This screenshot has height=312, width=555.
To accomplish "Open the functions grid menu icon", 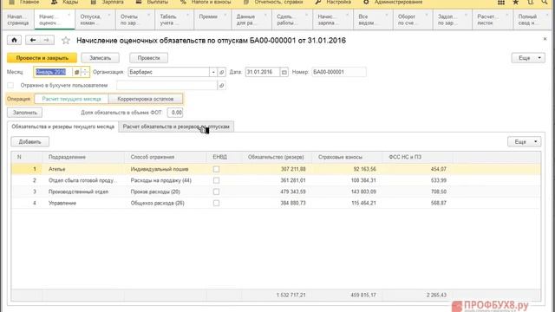I will (501, 3).
